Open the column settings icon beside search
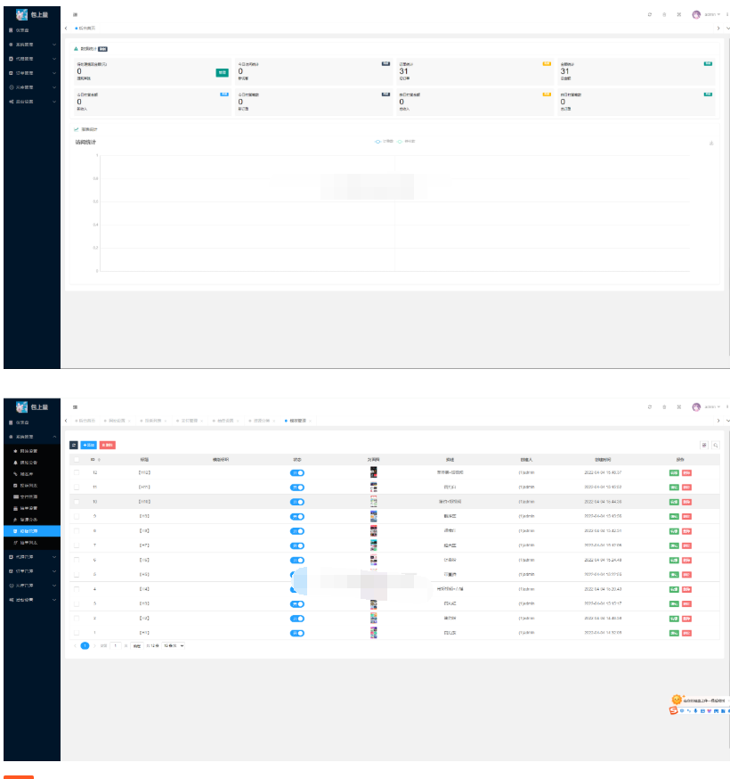The width and height of the screenshot is (730, 779). pyautogui.click(x=704, y=444)
